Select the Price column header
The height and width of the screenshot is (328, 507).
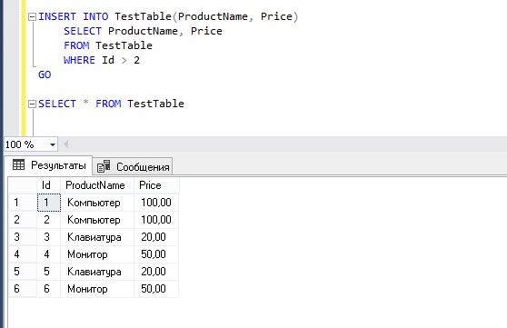coord(156,185)
